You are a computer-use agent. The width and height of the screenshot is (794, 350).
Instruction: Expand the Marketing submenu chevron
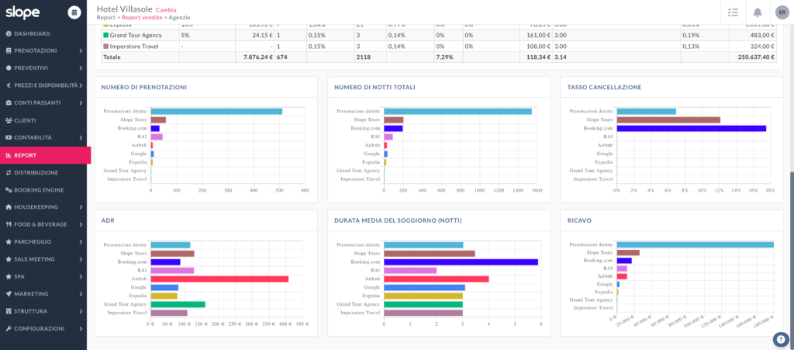point(81,294)
